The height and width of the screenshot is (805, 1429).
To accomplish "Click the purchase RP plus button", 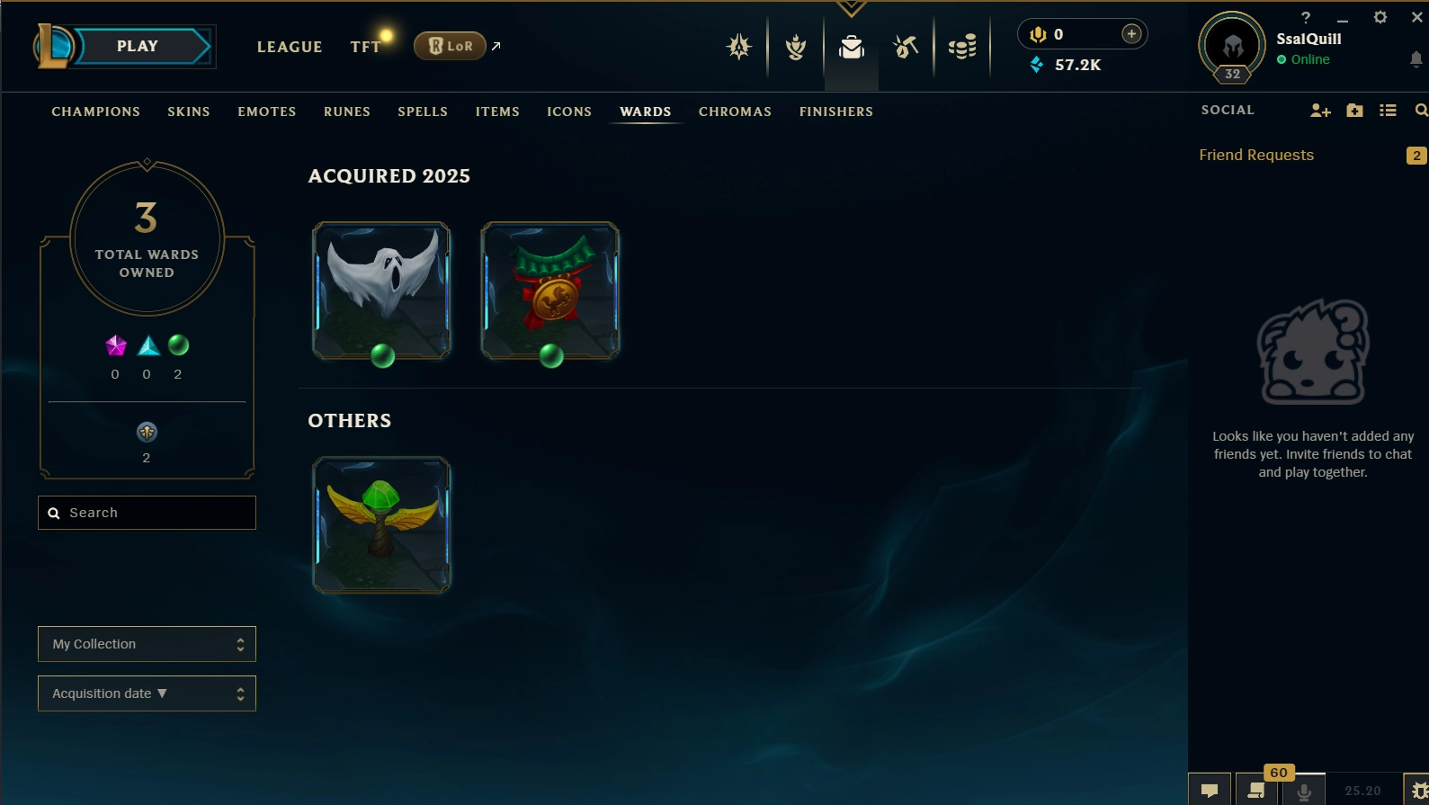I will tap(1131, 34).
